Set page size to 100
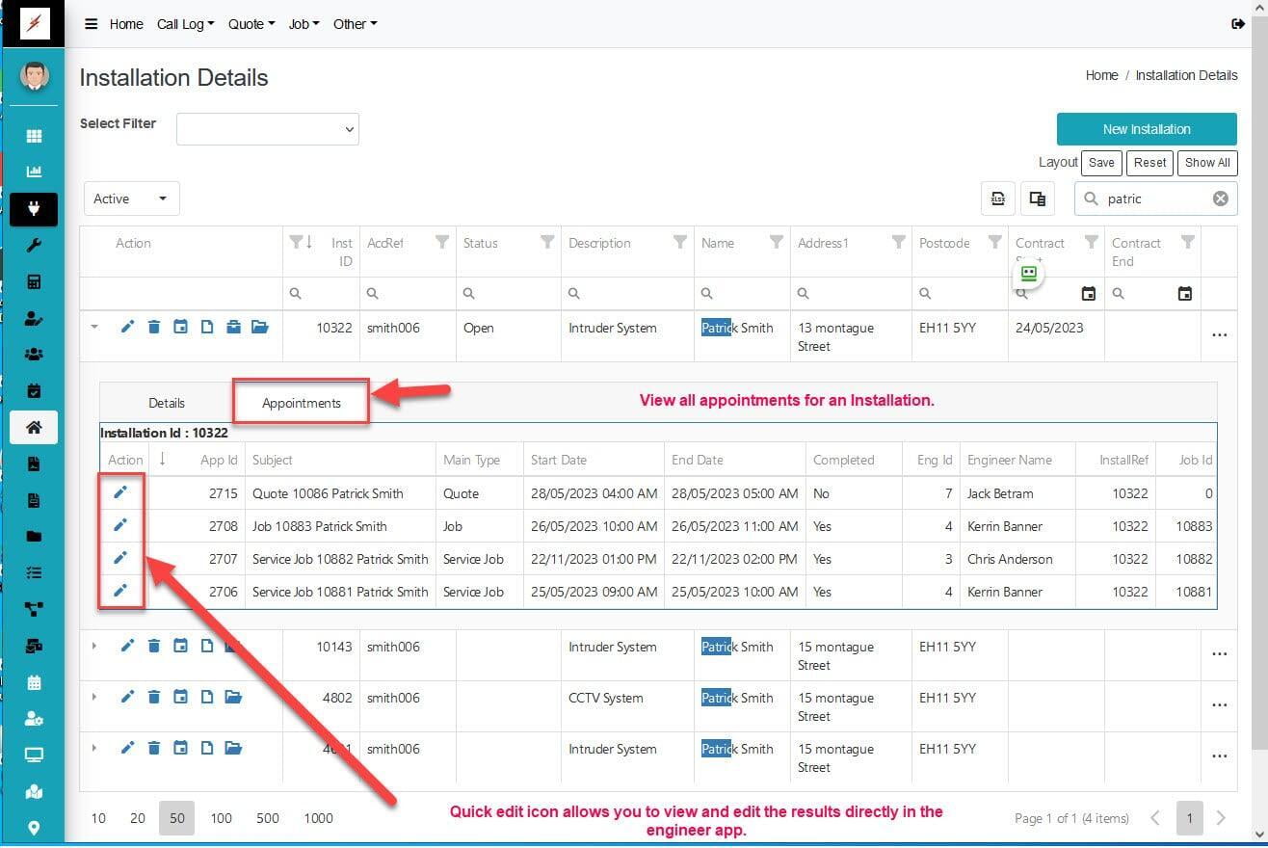 pyautogui.click(x=221, y=818)
